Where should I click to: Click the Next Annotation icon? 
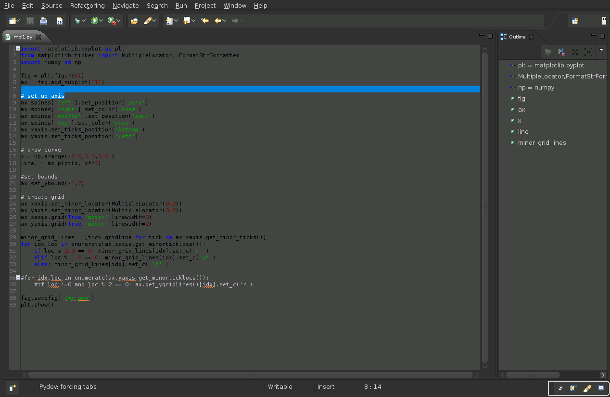169,21
